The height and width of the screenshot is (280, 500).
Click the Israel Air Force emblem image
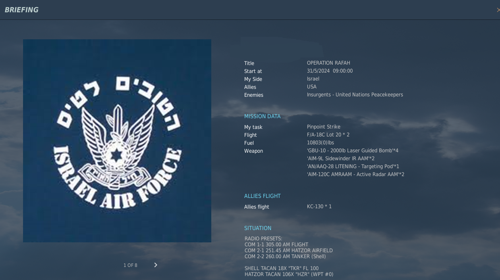pyautogui.click(x=117, y=141)
